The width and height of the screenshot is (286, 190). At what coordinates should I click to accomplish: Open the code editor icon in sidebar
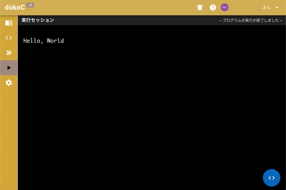[9, 38]
